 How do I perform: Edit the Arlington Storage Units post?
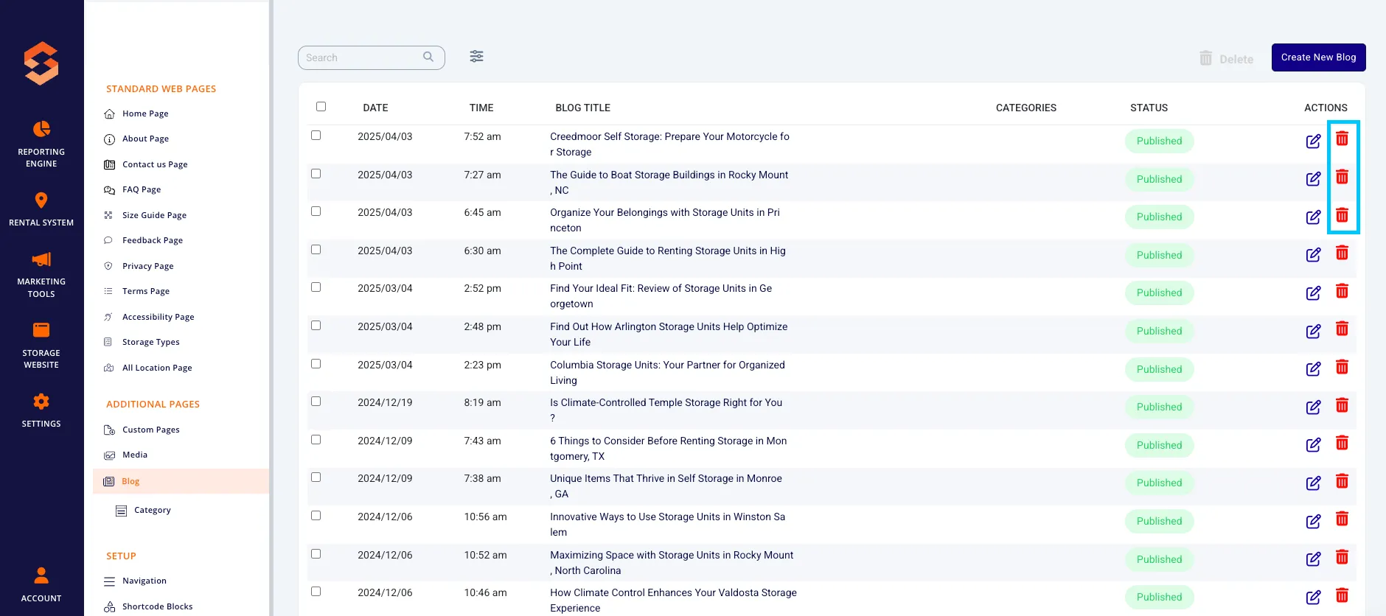[x=1313, y=331]
